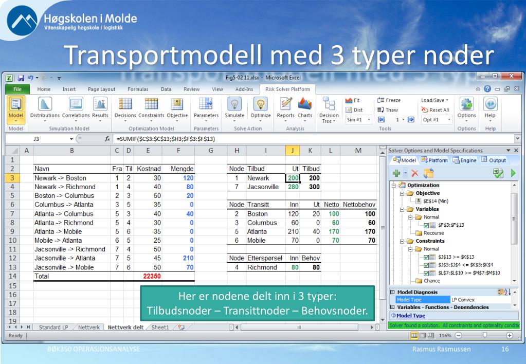526x364 pixels.
Task: Refresh the solver model tree
Action: click(x=428, y=173)
